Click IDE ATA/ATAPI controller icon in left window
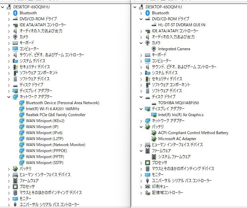The width and height of the screenshot is (247, 208). tap(15, 25)
